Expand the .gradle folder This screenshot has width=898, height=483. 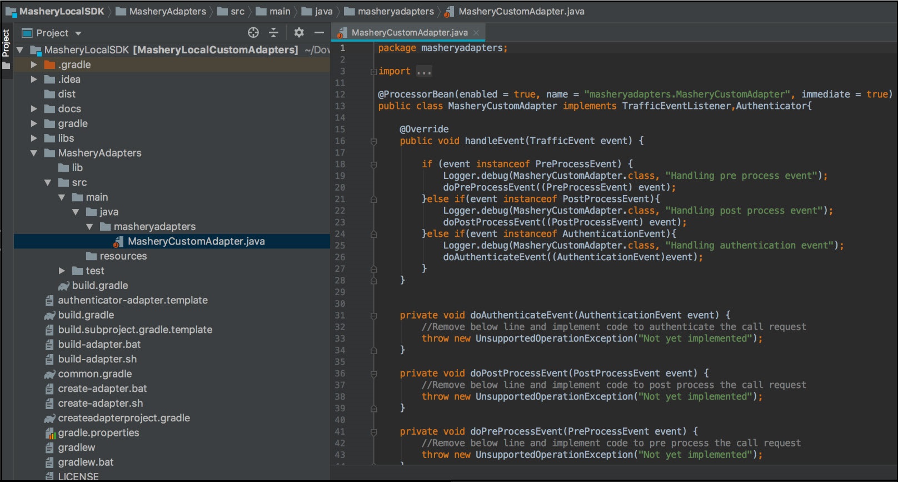(x=34, y=64)
